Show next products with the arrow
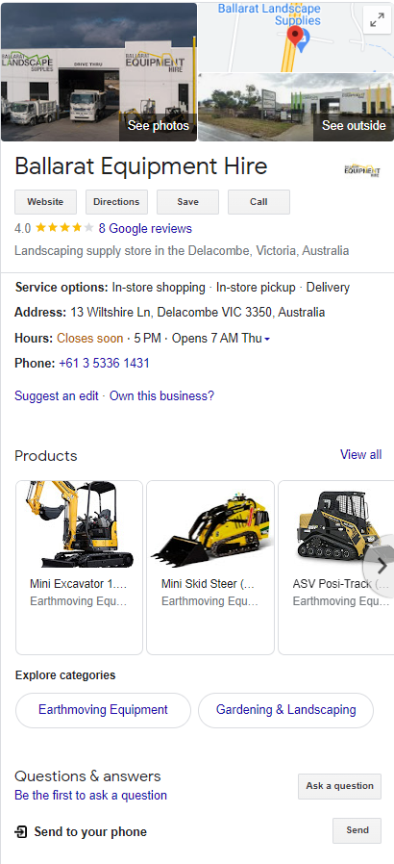 [382, 566]
